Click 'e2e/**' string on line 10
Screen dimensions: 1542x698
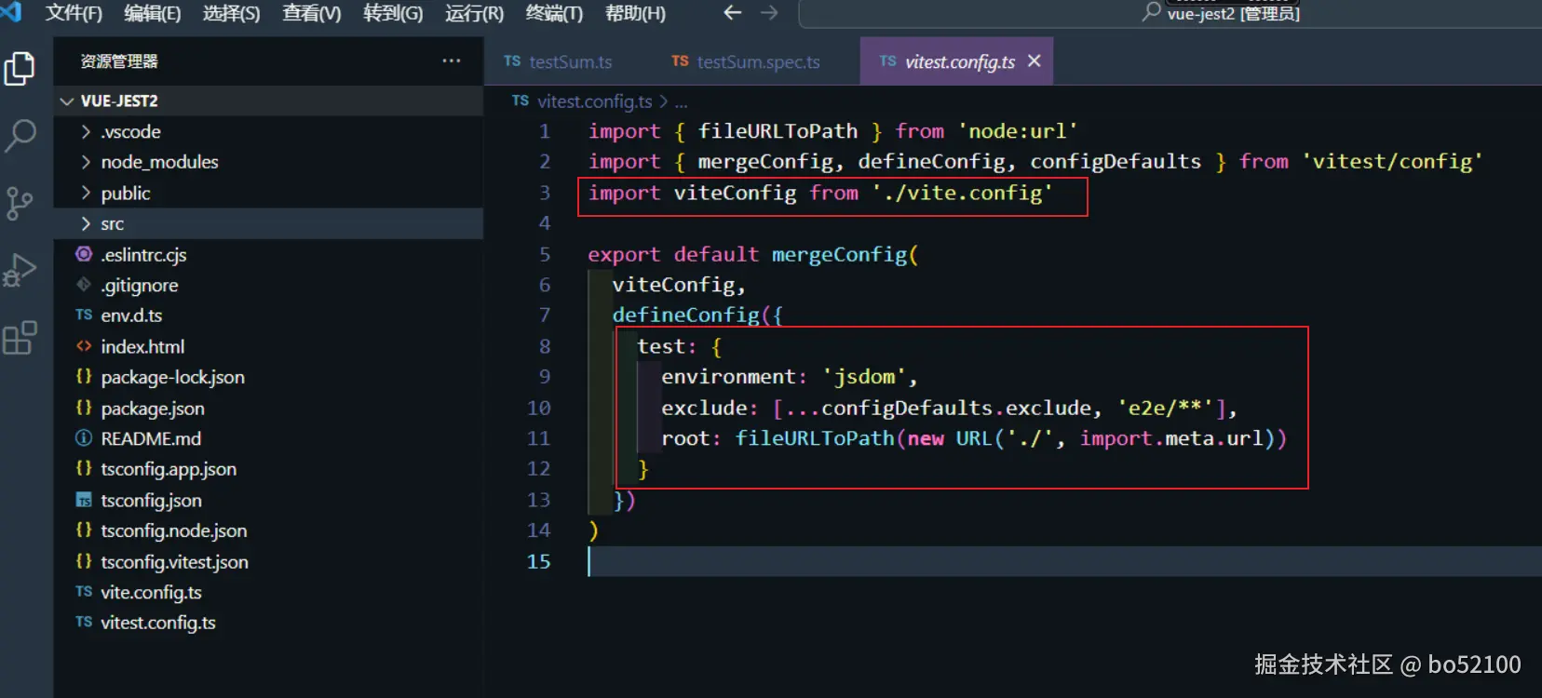[1166, 408]
